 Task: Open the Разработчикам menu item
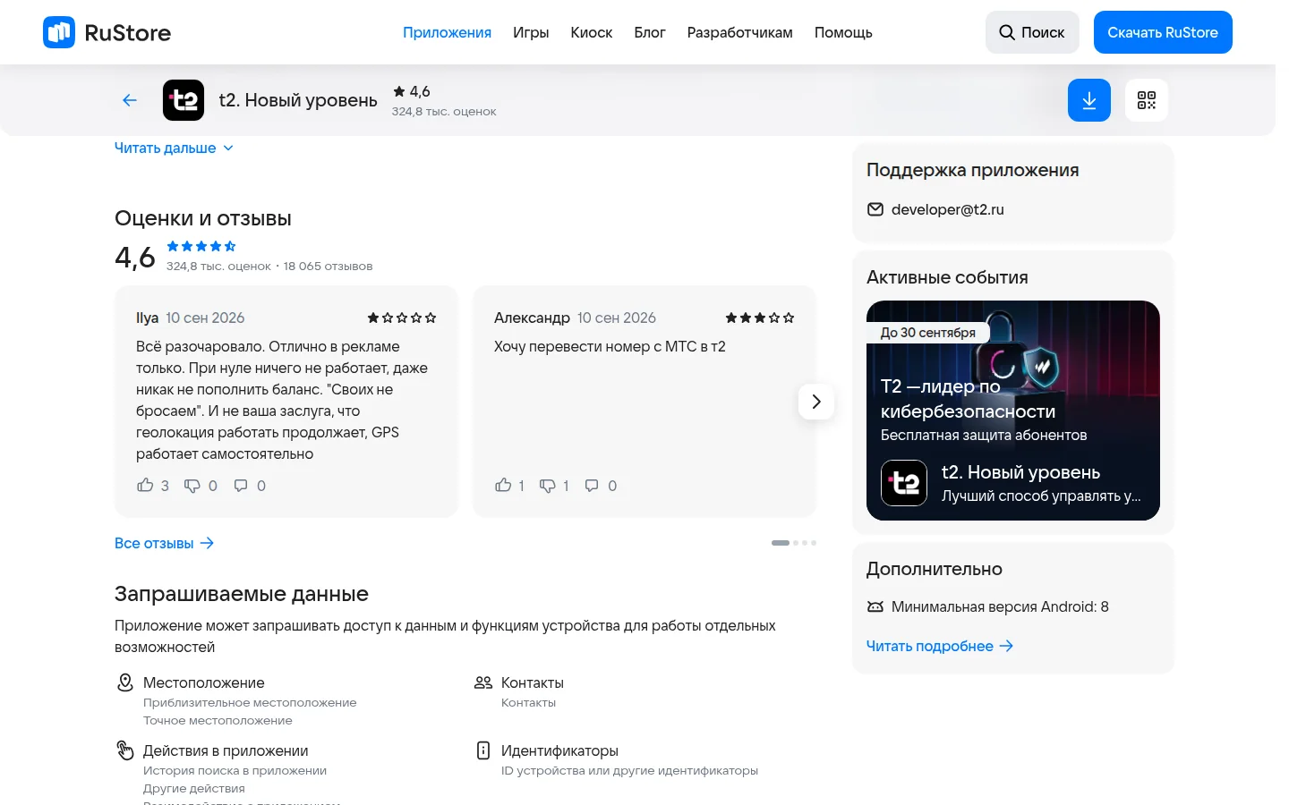click(740, 32)
